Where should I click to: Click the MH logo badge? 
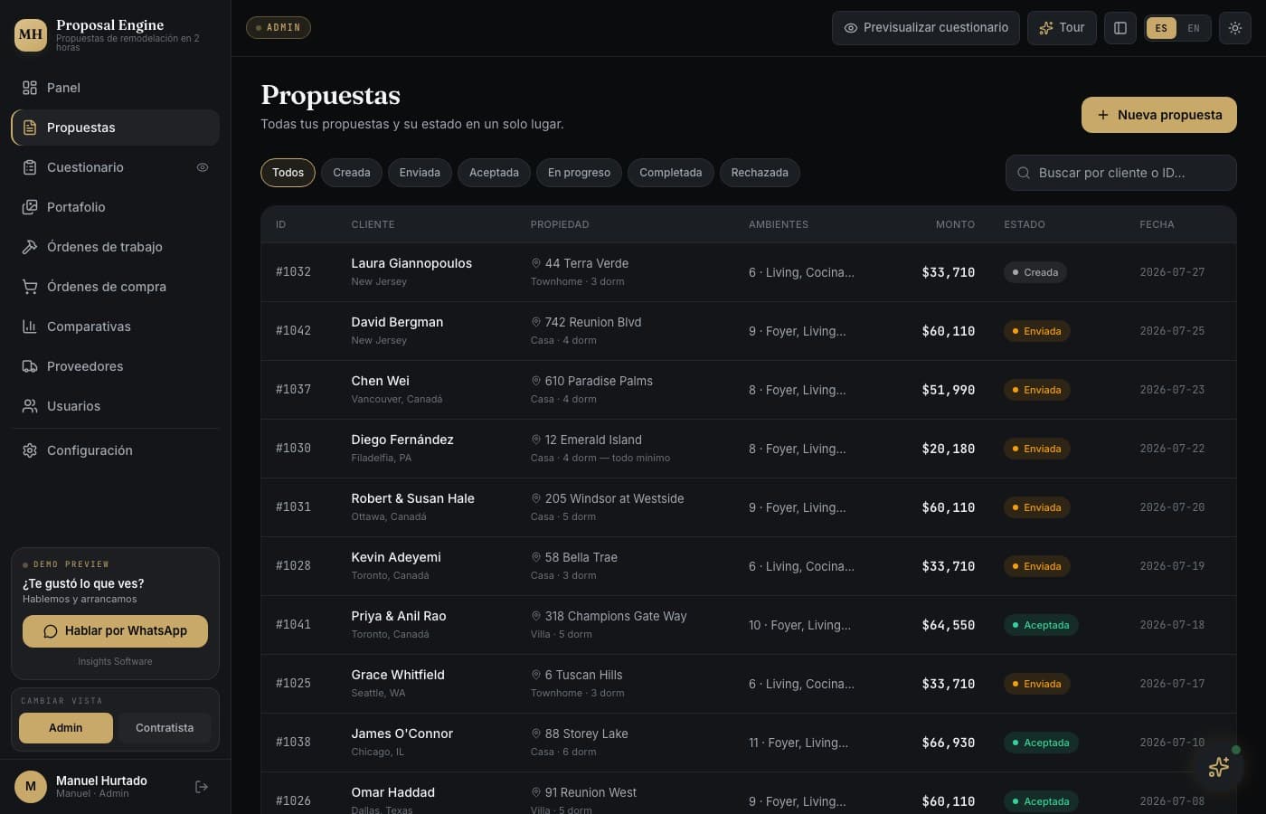[x=31, y=34]
